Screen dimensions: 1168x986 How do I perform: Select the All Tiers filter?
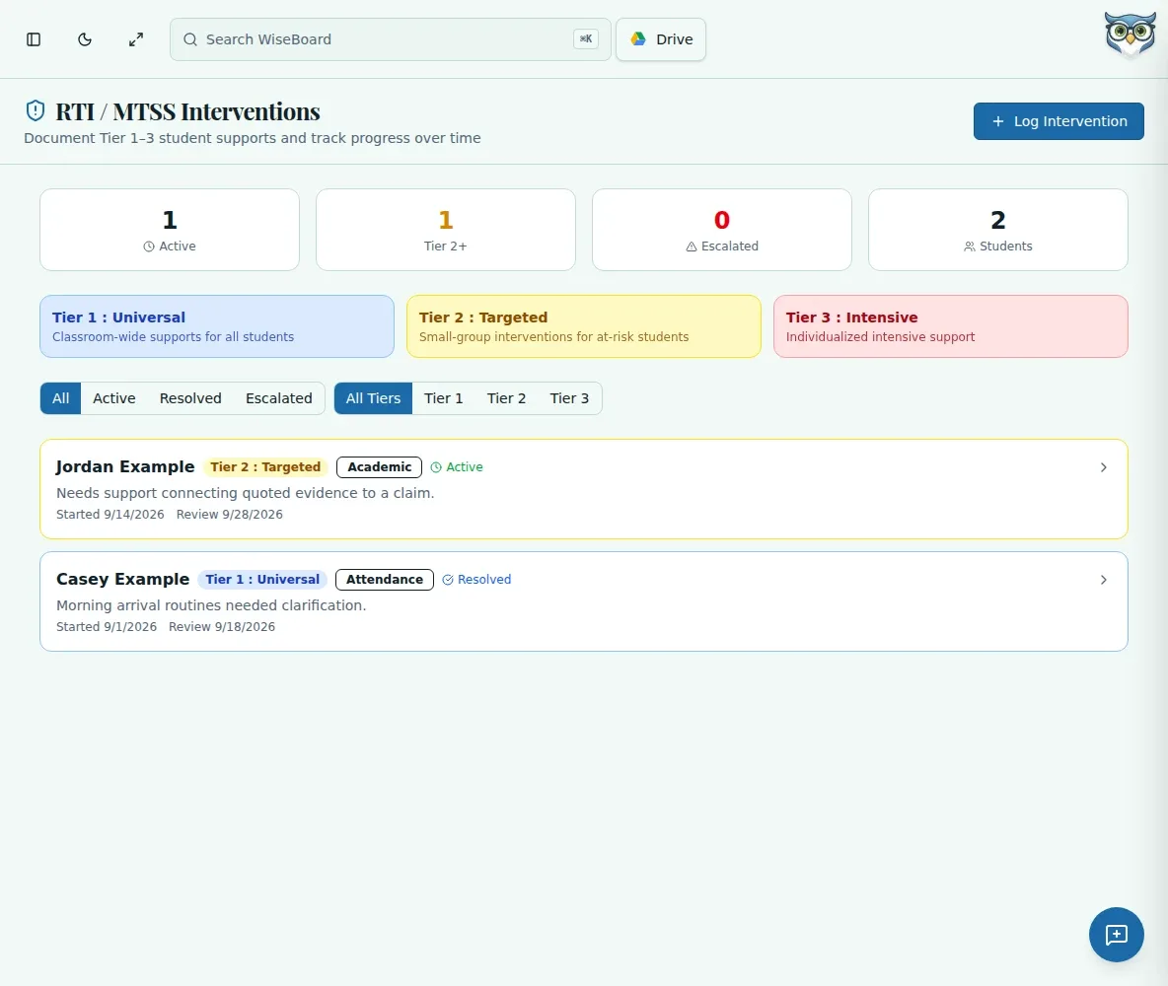373,398
